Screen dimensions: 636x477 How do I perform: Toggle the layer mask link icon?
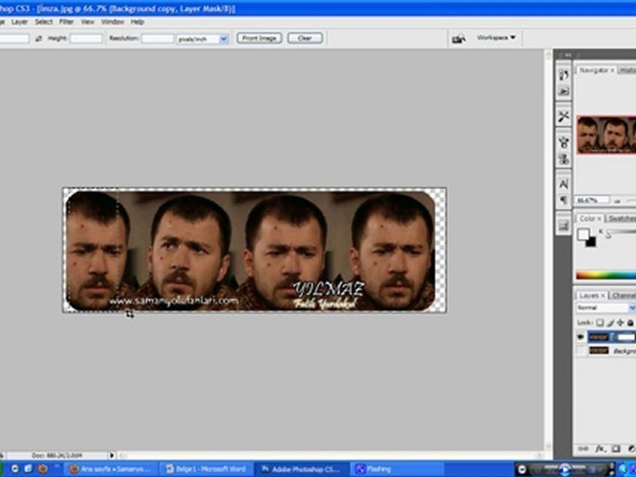tap(613, 337)
